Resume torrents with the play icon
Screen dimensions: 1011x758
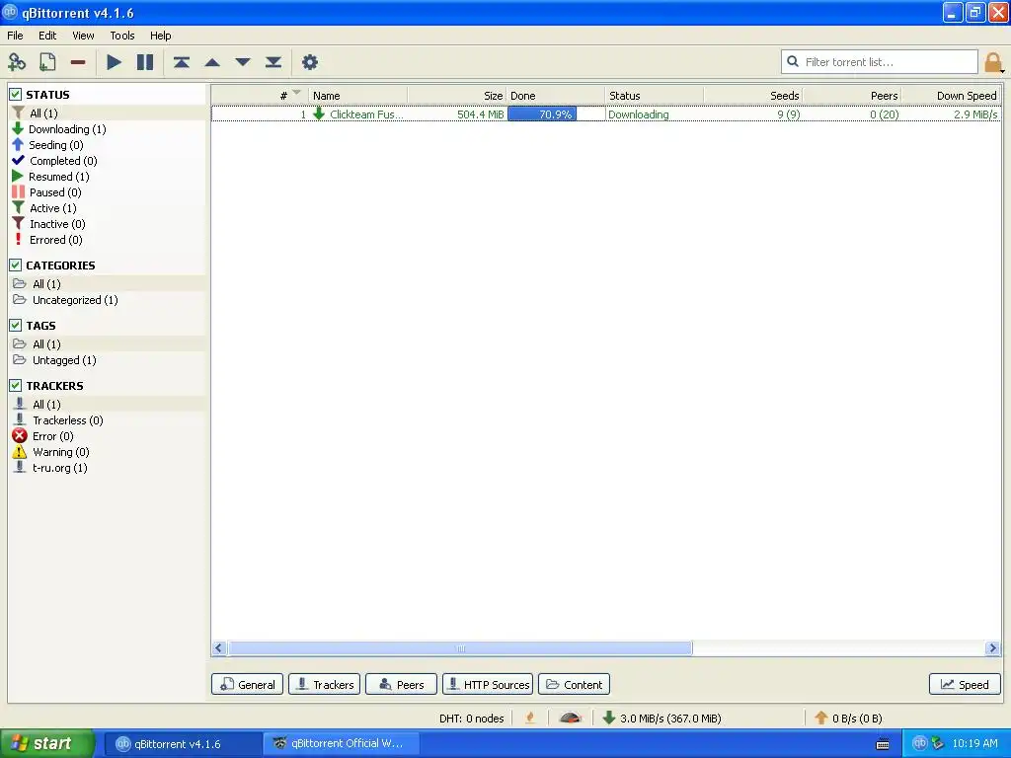click(x=115, y=62)
